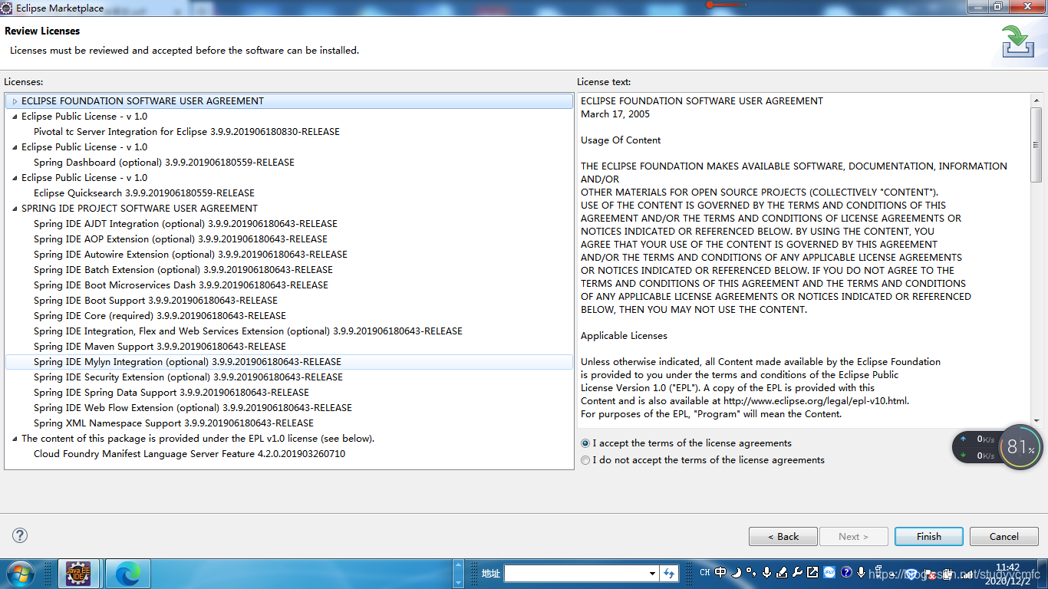The image size is (1048, 589).
Task: Click the 81% memory usage circle
Action: (x=1021, y=447)
